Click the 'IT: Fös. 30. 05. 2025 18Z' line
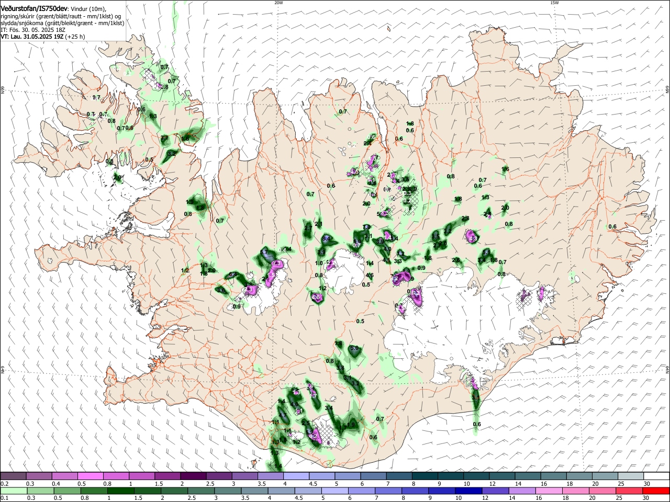The width and height of the screenshot is (670, 502). coord(32,30)
